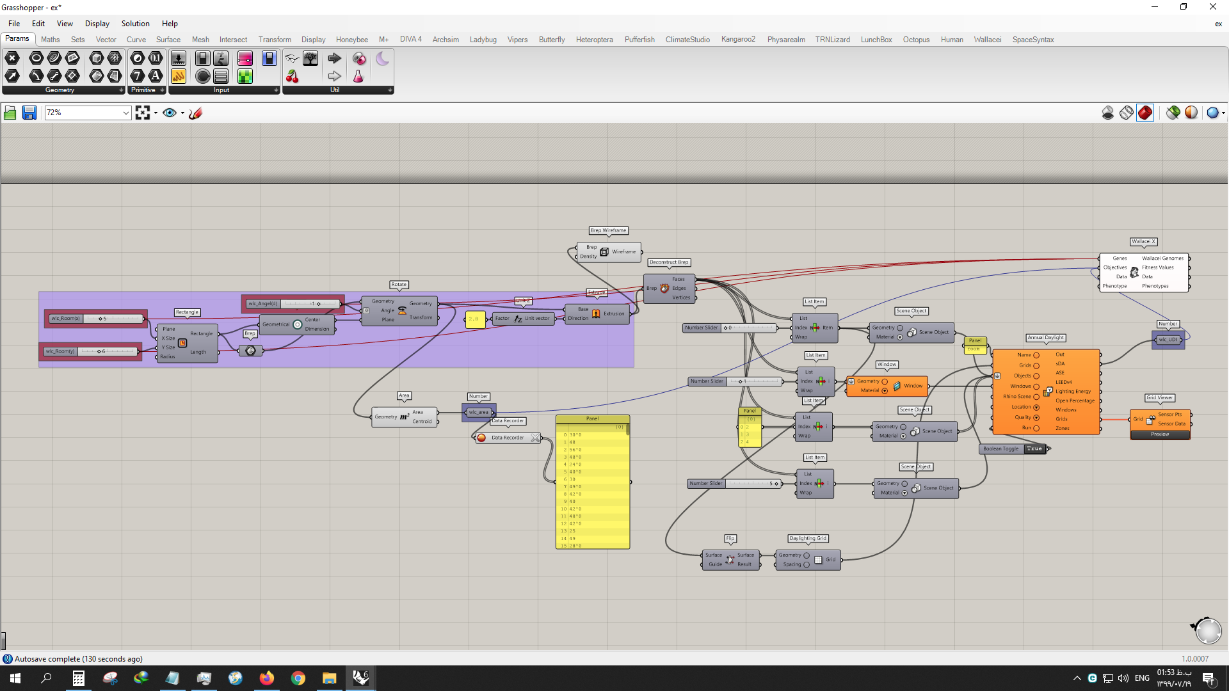Viewport: 1229px width, 691px height.
Task: Toggle the Boolean Toggle True value
Action: (1034, 449)
